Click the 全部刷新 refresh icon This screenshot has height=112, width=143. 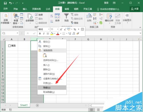click(30, 16)
